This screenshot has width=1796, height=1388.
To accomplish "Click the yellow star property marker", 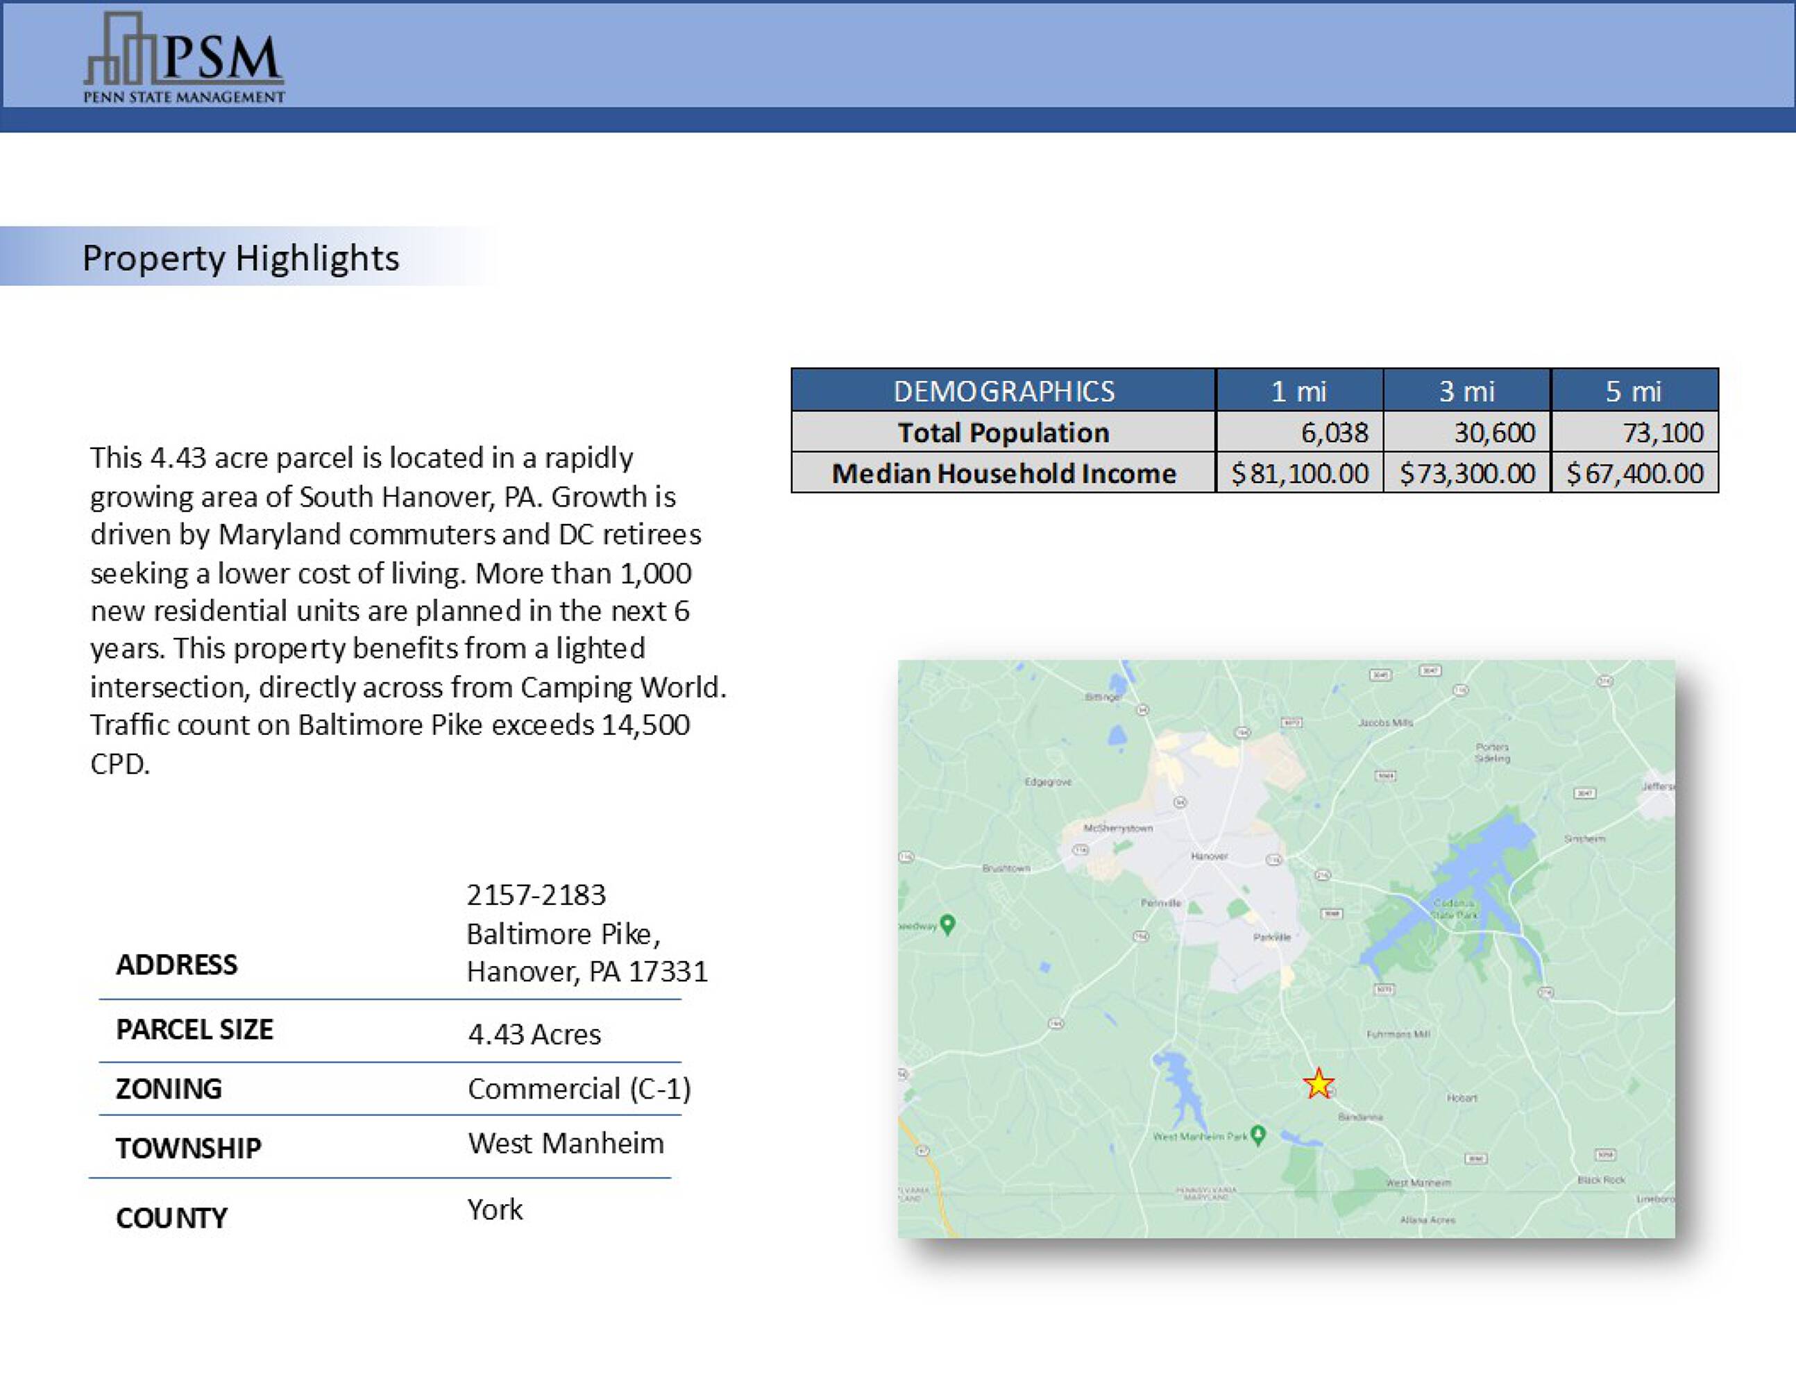I will [1319, 1085].
